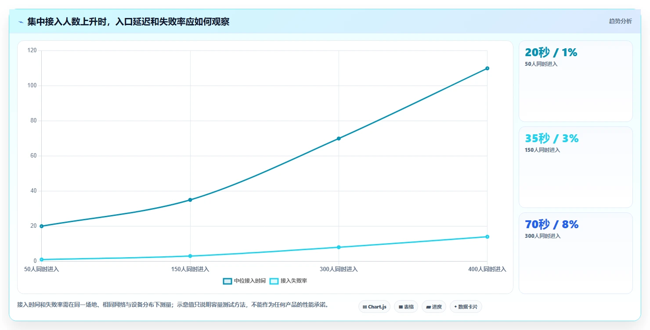Click the 400人同时进入 x-axis label
The width and height of the screenshot is (650, 330).
487,269
